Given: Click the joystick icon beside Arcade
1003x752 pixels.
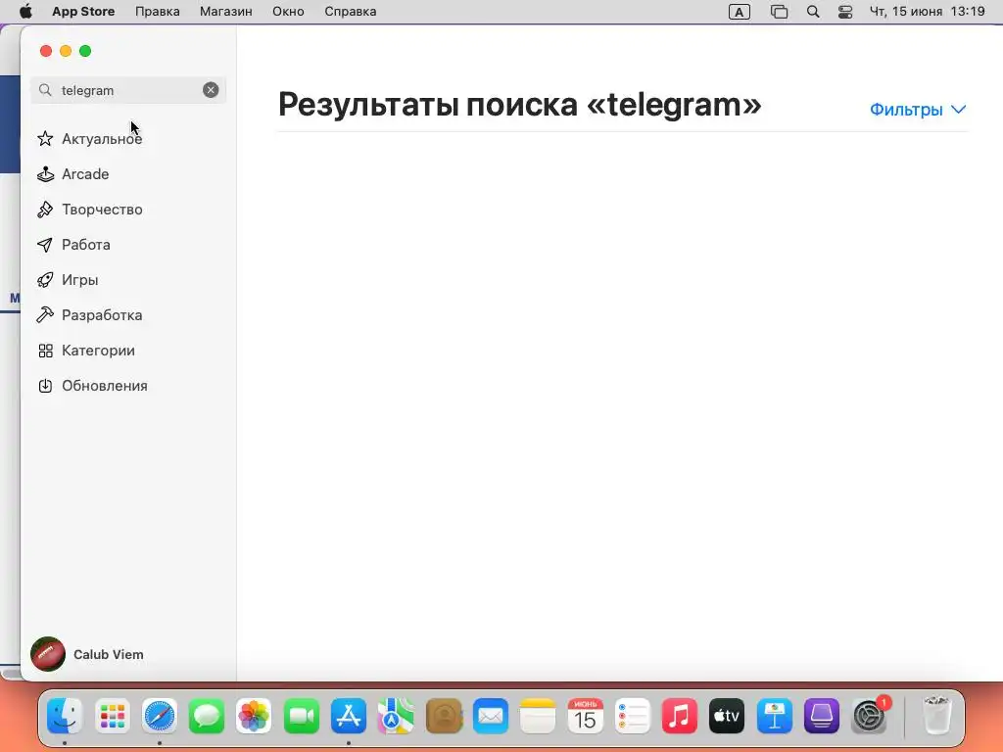Looking at the screenshot, I should 45,174.
